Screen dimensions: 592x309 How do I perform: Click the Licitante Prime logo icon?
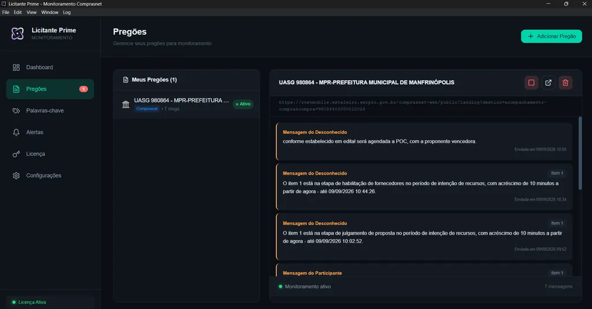(x=17, y=33)
